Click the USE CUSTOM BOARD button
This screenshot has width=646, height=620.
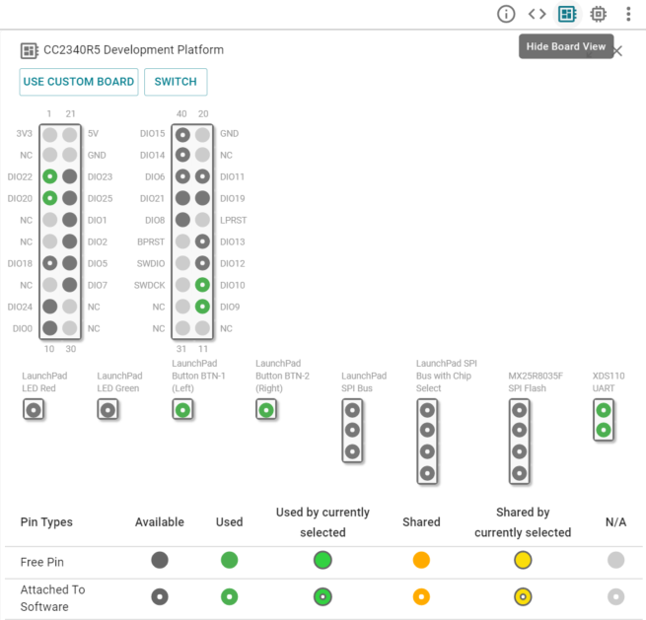[x=78, y=82]
